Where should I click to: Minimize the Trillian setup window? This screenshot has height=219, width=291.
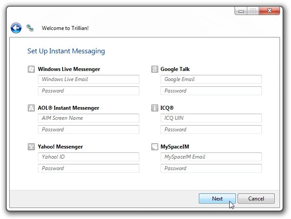pos(241,11)
